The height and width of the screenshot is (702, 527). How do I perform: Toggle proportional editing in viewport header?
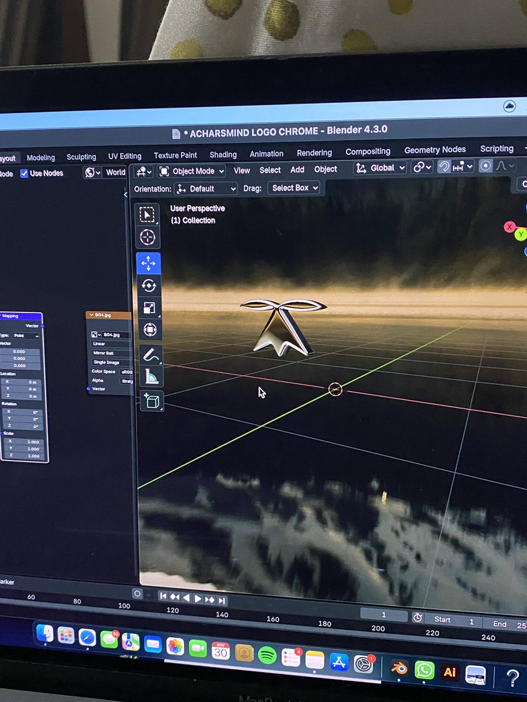click(485, 166)
